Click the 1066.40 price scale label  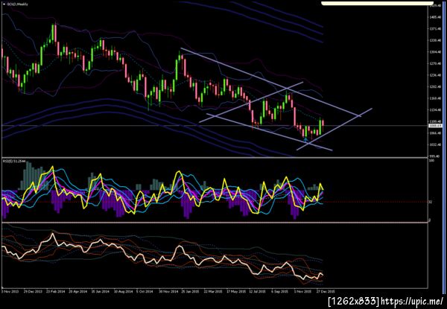click(435, 133)
